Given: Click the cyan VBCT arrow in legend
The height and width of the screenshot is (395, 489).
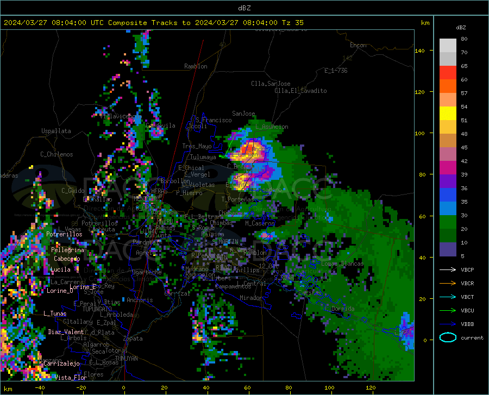Looking at the screenshot, I should coord(448,297).
